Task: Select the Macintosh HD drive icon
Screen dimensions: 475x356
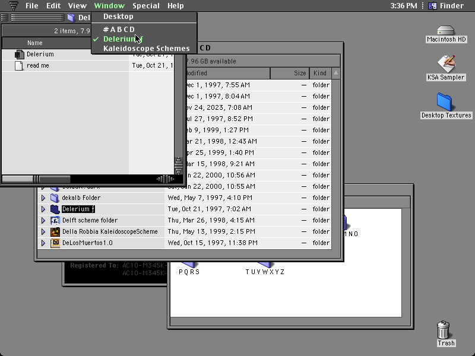Action: click(x=446, y=30)
